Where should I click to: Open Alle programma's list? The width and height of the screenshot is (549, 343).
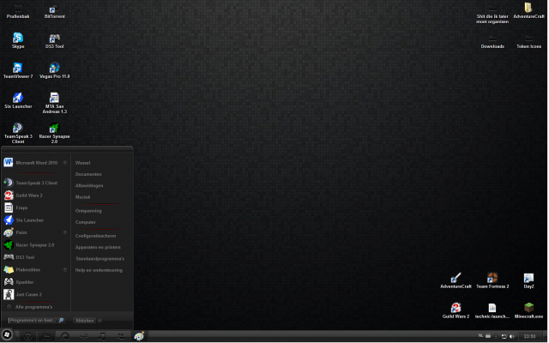[x=33, y=306]
